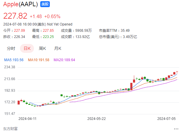Click the 今开 value 227.09
Image resolution: width=184 pixels, height=133 pixels.
pyautogui.click(x=19, y=31)
